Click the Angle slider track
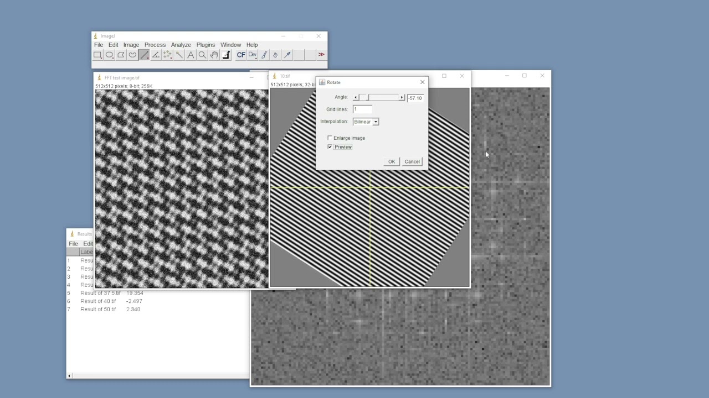 (x=379, y=97)
